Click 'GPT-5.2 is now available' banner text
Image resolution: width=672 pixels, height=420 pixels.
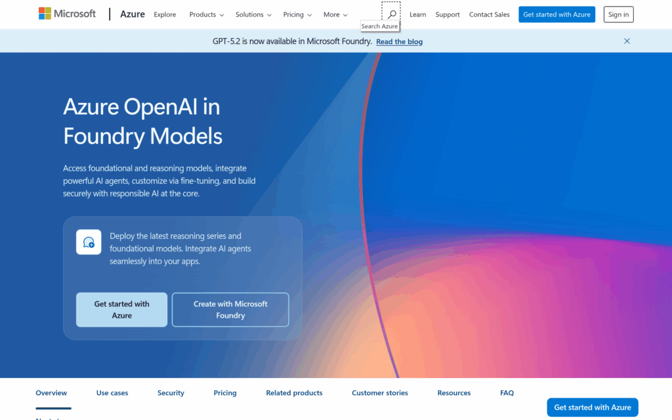(292, 41)
